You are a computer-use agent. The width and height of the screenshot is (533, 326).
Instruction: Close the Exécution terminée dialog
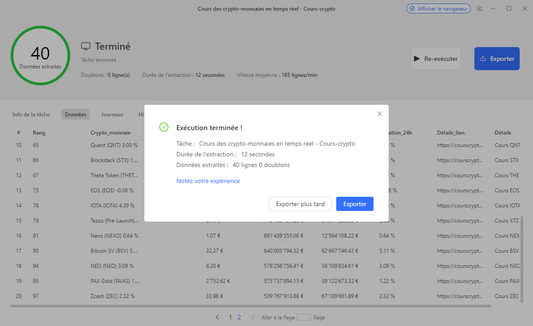coord(380,114)
